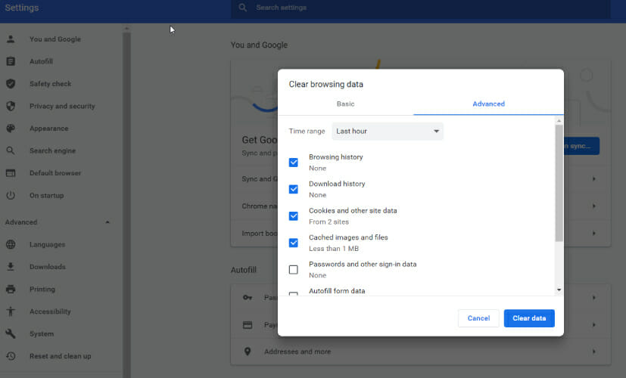Screen dimensions: 626x378
Task: Uncheck the Download history checkbox
Action: 294,190
